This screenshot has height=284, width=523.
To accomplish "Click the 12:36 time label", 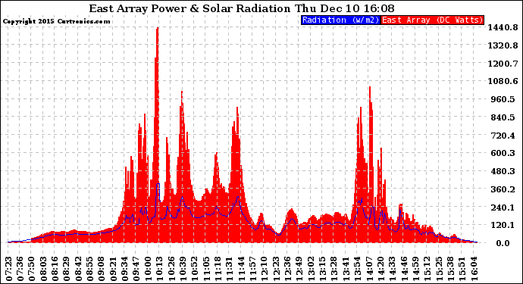I will (287, 269).
